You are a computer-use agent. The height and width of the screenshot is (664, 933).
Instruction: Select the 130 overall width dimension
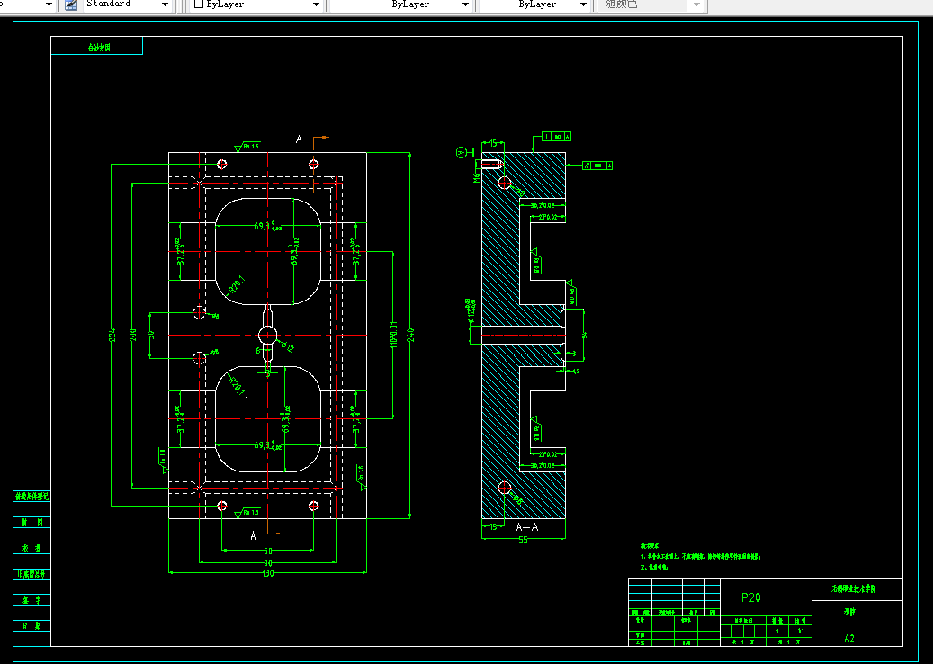[268, 574]
